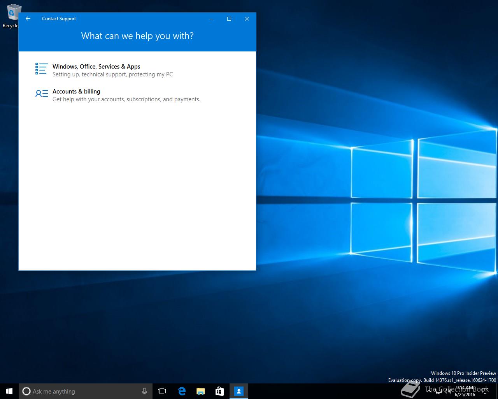Launch Microsoft Edge from the taskbar
The height and width of the screenshot is (399, 498).
(x=182, y=391)
